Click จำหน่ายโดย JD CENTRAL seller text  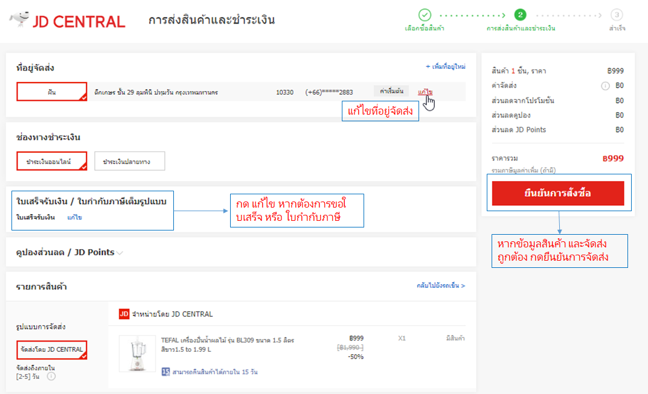pyautogui.click(x=172, y=314)
